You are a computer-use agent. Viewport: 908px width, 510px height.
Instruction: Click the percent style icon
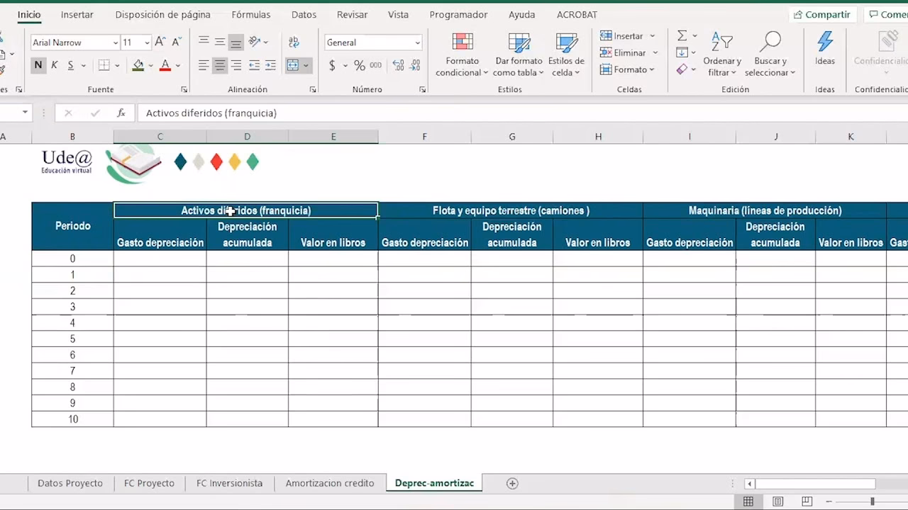point(360,66)
